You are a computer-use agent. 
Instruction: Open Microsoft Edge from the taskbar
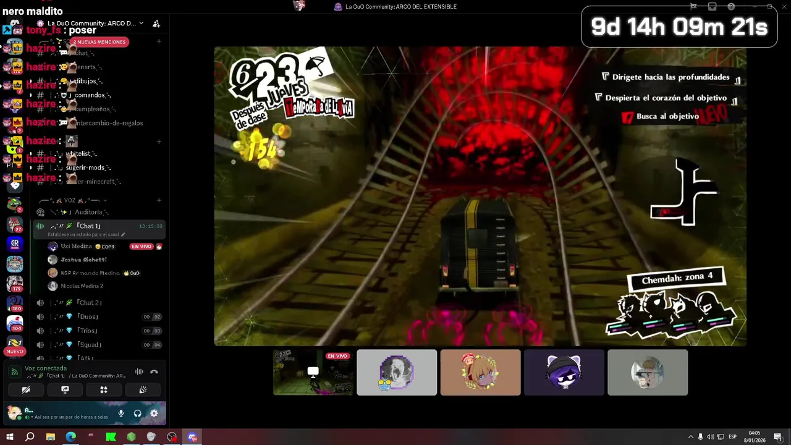point(70,437)
